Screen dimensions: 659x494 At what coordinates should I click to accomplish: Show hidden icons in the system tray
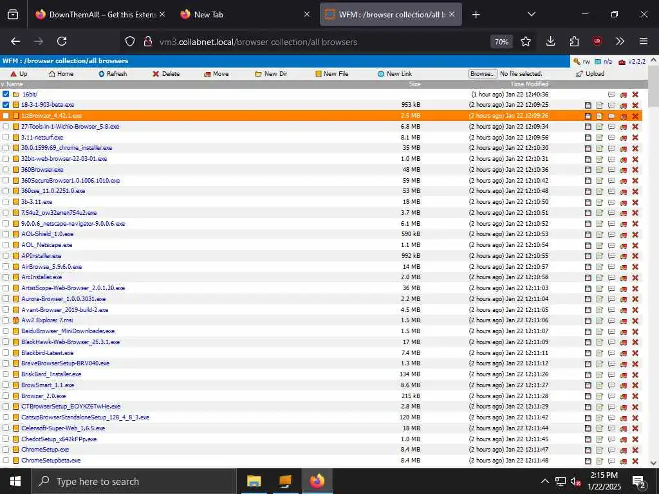click(544, 481)
